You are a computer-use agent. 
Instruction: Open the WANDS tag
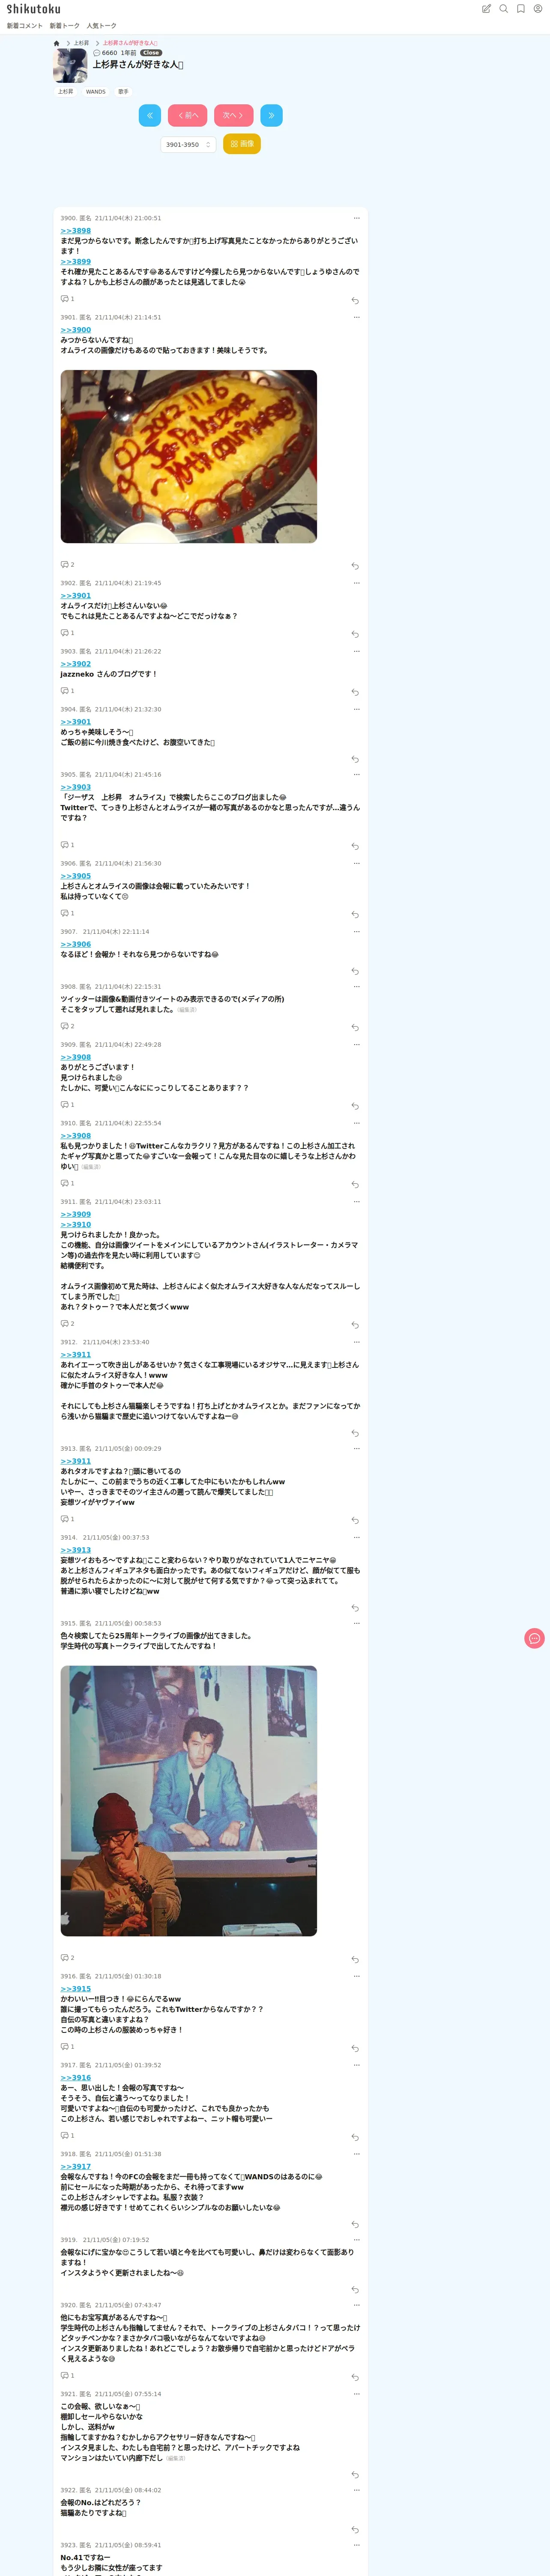(96, 92)
